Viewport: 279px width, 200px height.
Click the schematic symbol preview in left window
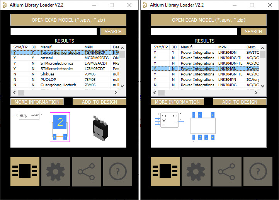pyautogui.click(x=28, y=116)
